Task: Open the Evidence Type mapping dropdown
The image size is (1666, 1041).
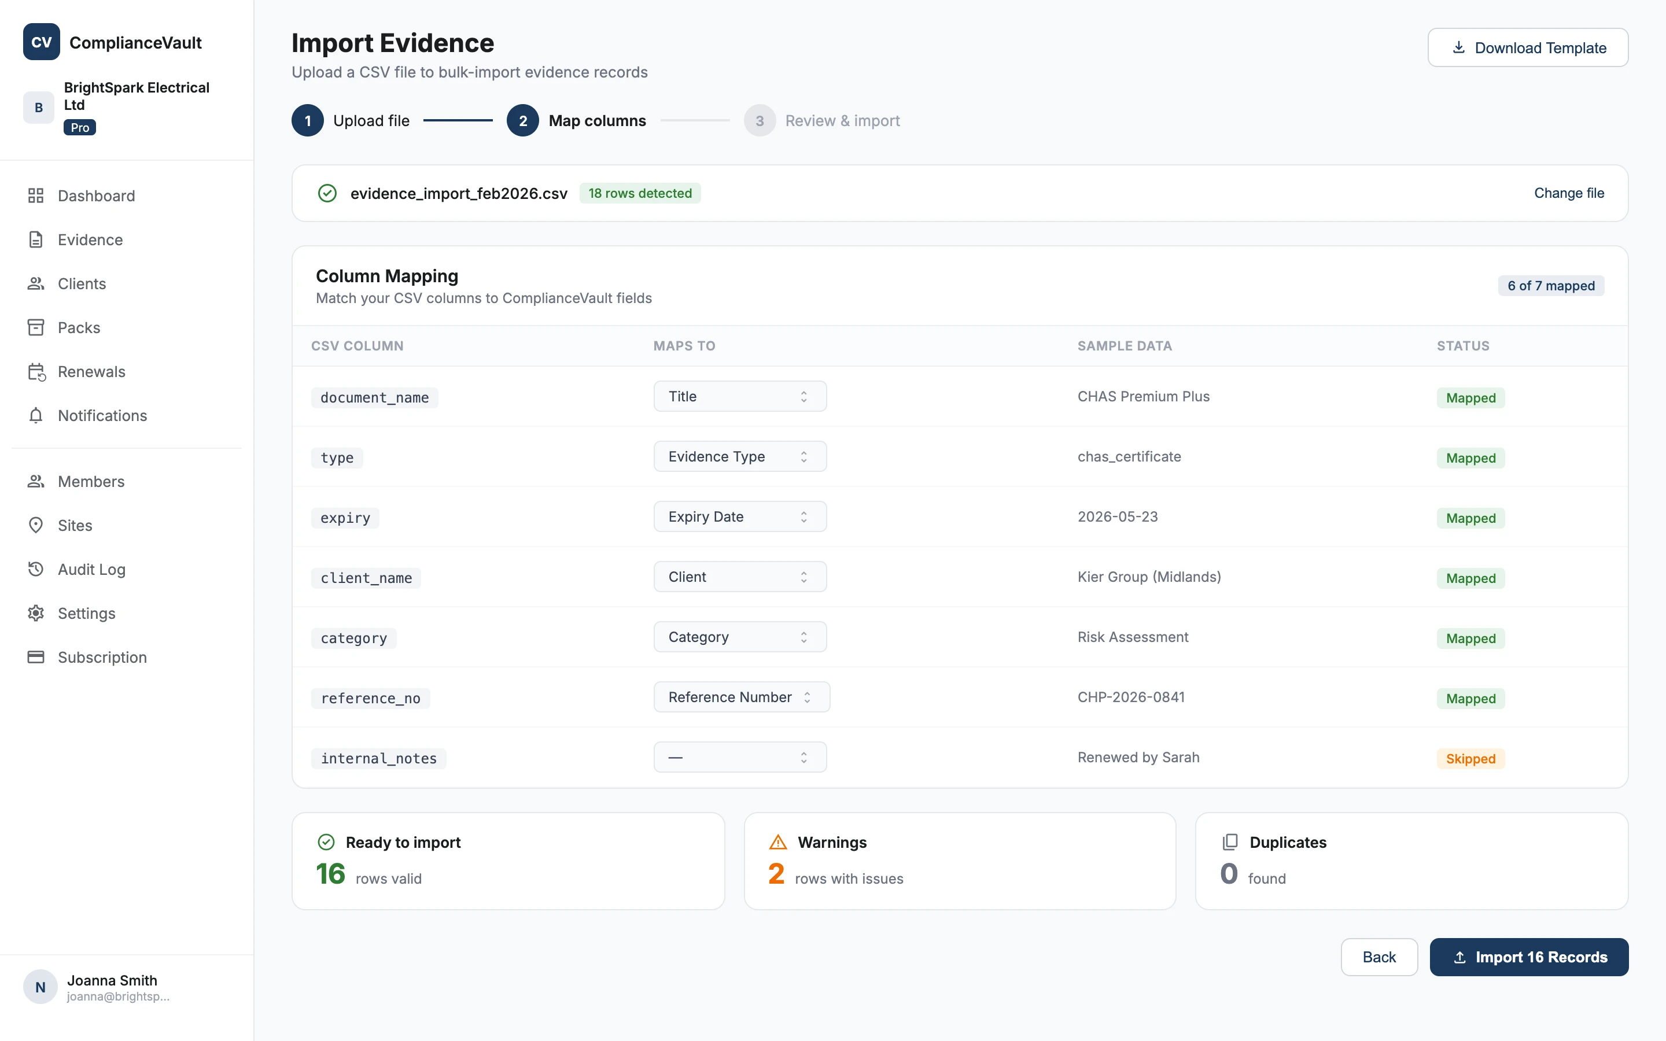Action: [739, 456]
